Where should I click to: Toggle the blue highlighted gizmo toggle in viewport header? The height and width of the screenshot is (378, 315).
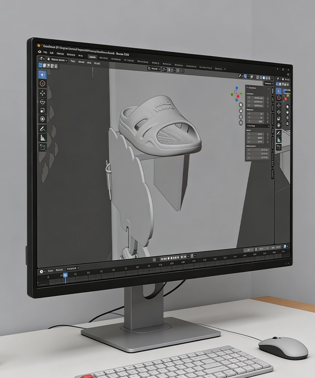[246, 76]
